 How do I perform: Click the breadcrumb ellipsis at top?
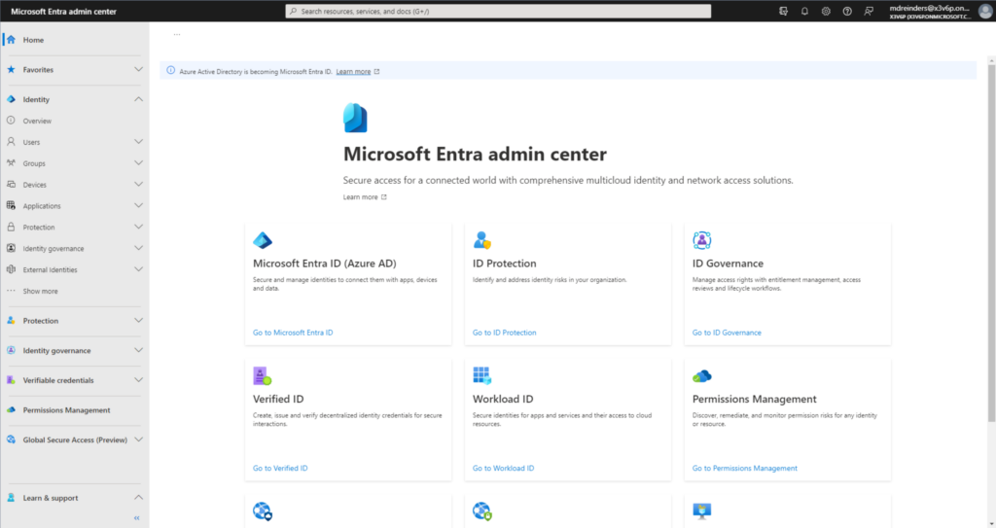[177, 34]
